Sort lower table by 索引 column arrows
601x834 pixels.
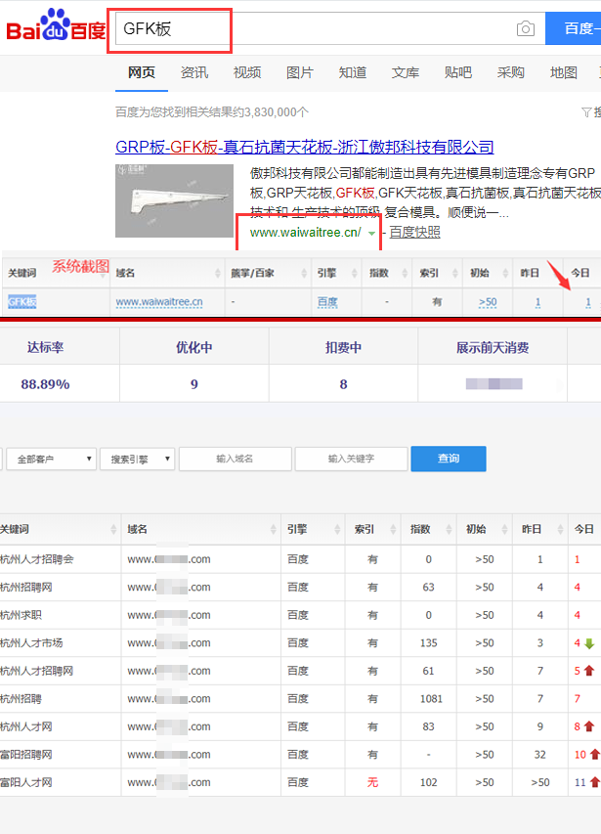click(393, 529)
